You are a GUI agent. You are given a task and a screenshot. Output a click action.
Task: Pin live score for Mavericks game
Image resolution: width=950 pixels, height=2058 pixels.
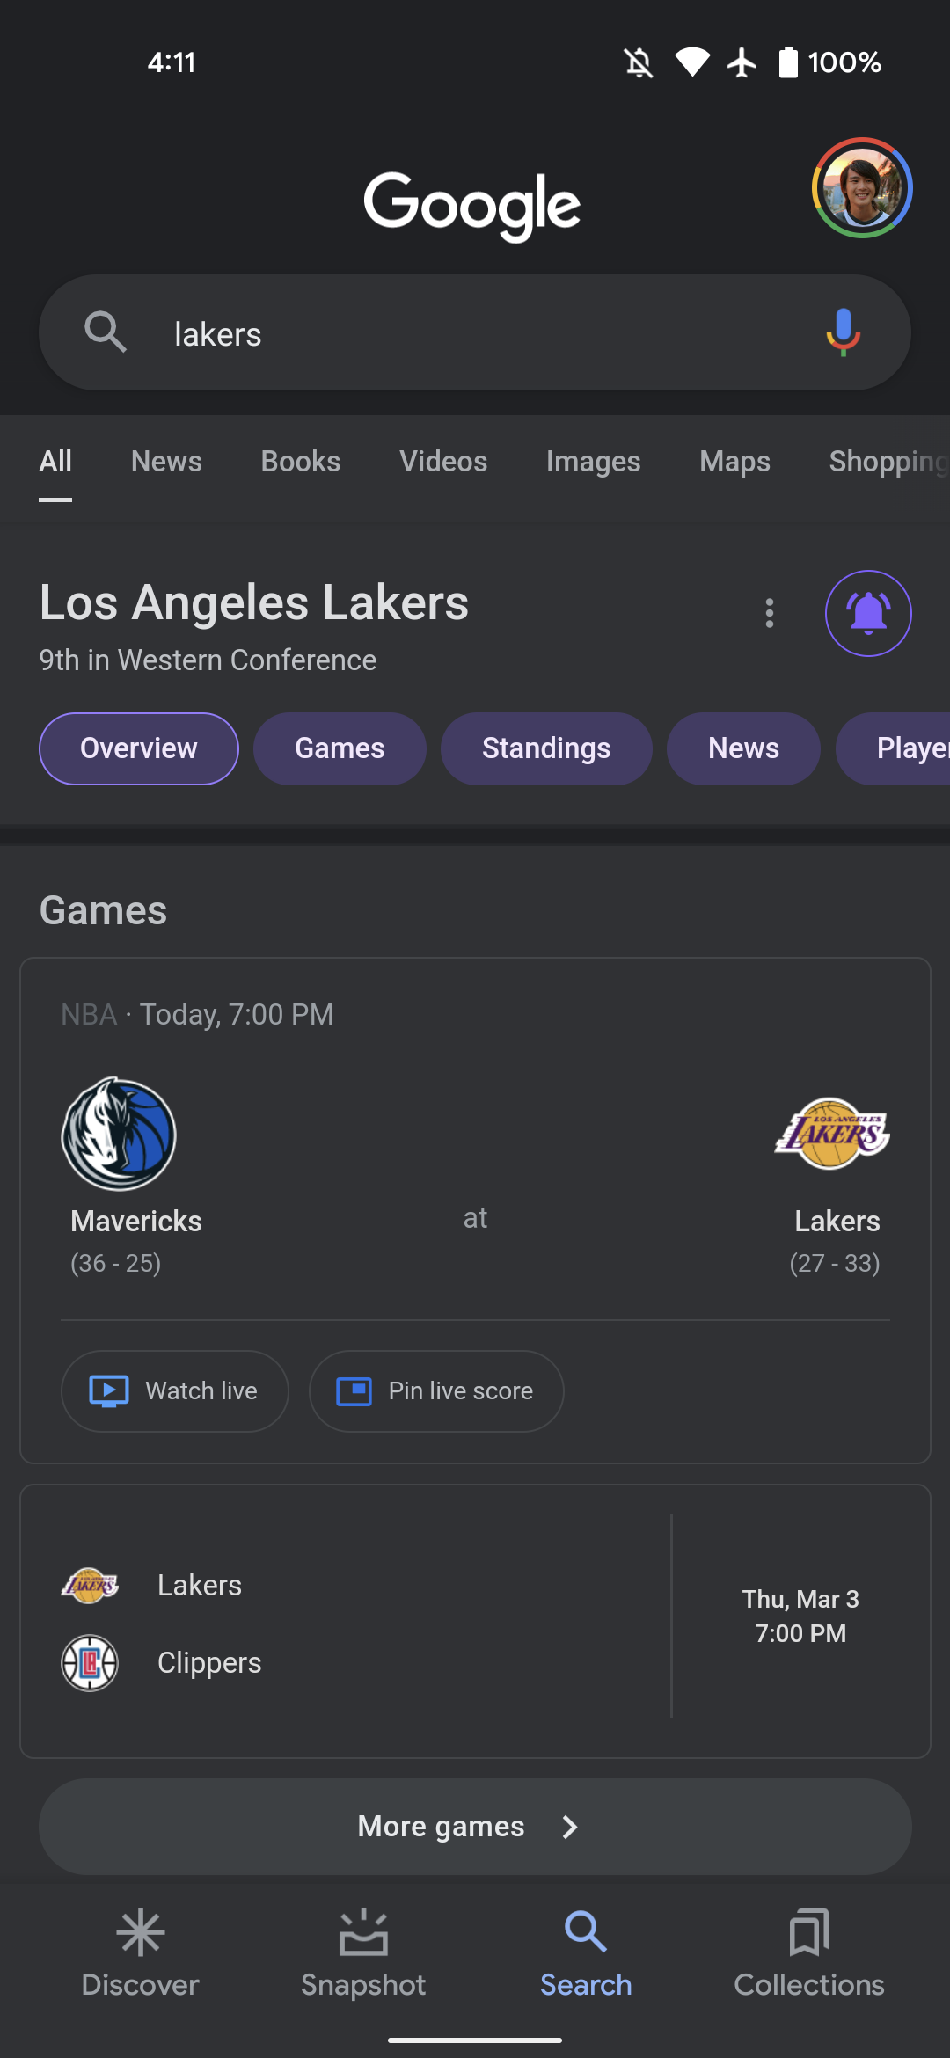436,1391
